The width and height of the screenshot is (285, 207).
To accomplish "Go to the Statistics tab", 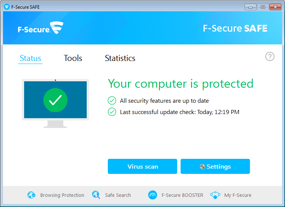I will tap(120, 58).
